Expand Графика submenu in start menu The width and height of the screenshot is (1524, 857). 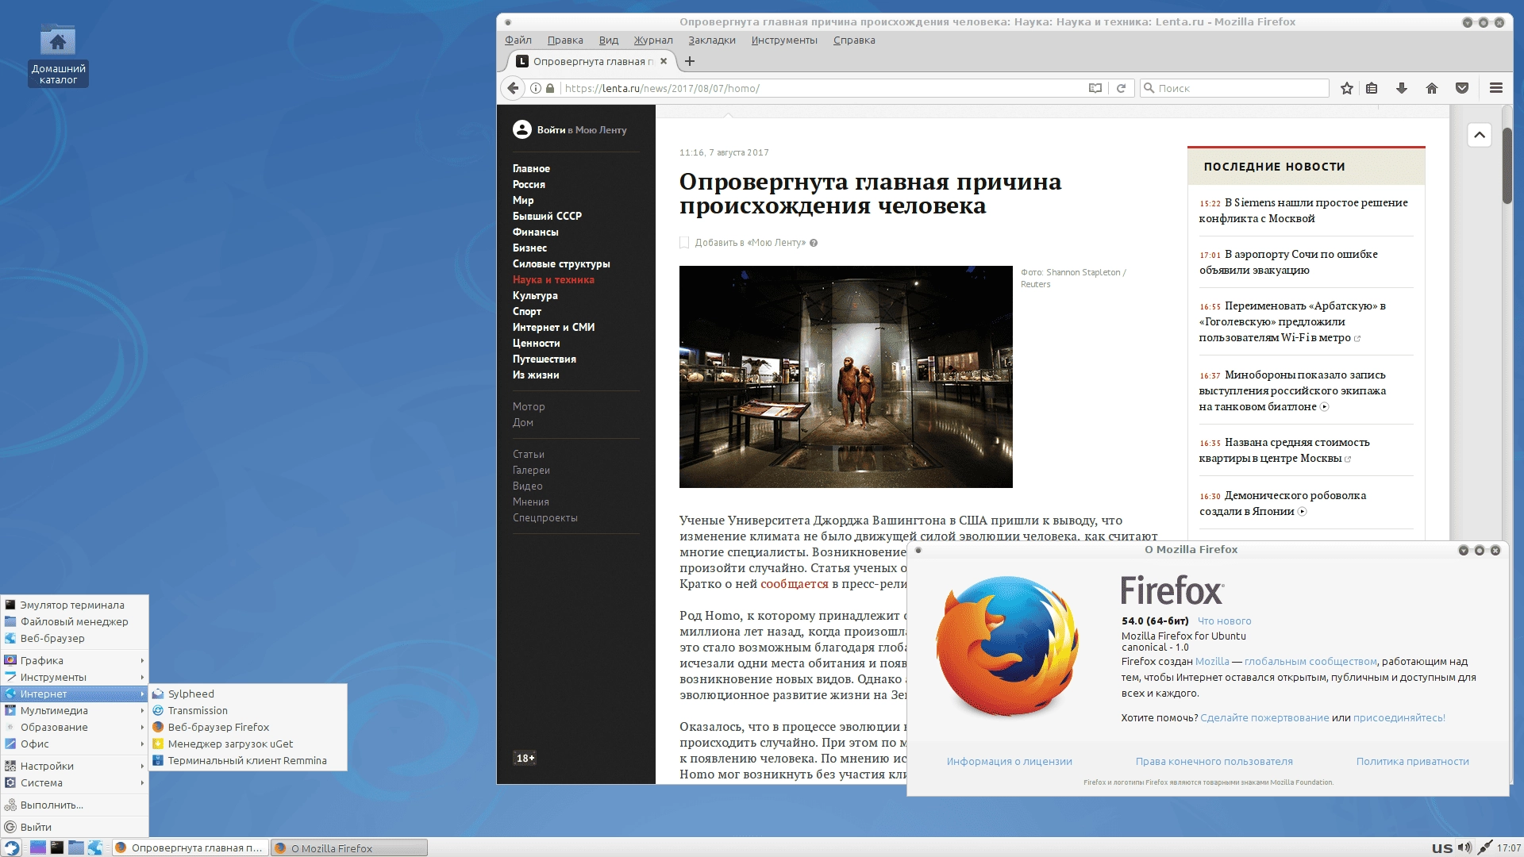pos(75,660)
